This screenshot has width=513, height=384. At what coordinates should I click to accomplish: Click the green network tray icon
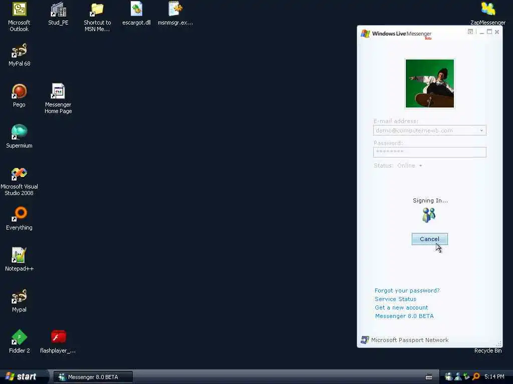coord(466,377)
